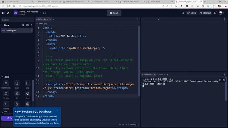The height and width of the screenshot is (128, 228).
Task: Click the editor vertical scrollbar
Action: pyautogui.click(x=139, y=61)
